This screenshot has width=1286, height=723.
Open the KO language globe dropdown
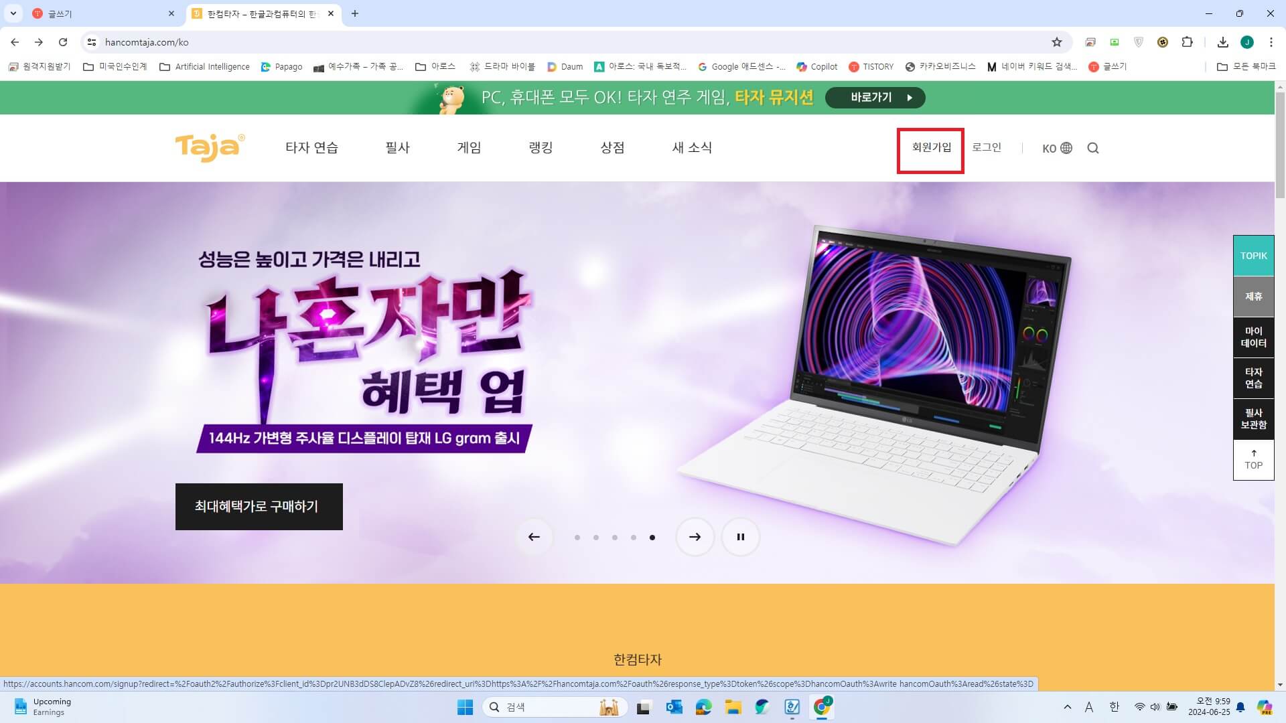click(1057, 148)
